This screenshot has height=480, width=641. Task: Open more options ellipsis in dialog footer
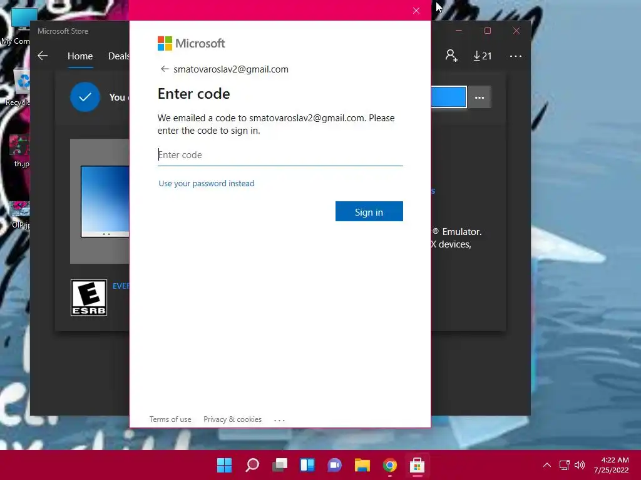pyautogui.click(x=279, y=420)
